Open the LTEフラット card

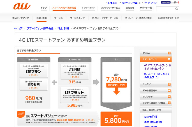pos(75,95)
